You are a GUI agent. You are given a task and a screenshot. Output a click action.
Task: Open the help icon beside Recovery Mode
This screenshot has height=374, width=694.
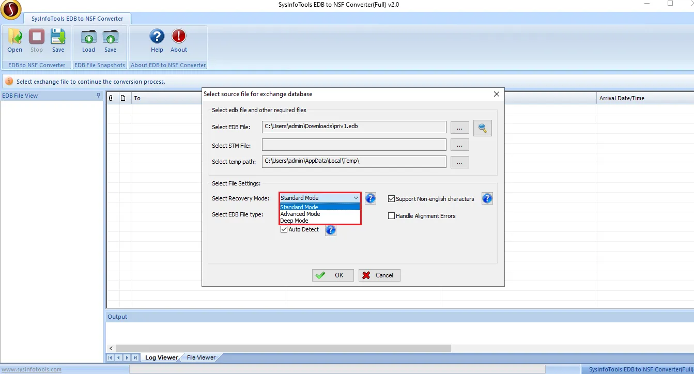click(x=370, y=198)
